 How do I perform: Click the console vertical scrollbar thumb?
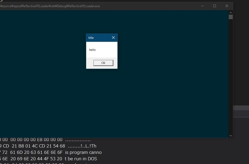click(231, 17)
